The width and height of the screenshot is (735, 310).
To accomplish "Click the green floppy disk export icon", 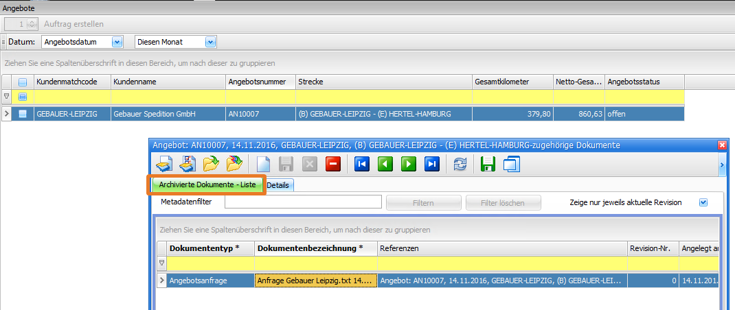I will [x=488, y=164].
